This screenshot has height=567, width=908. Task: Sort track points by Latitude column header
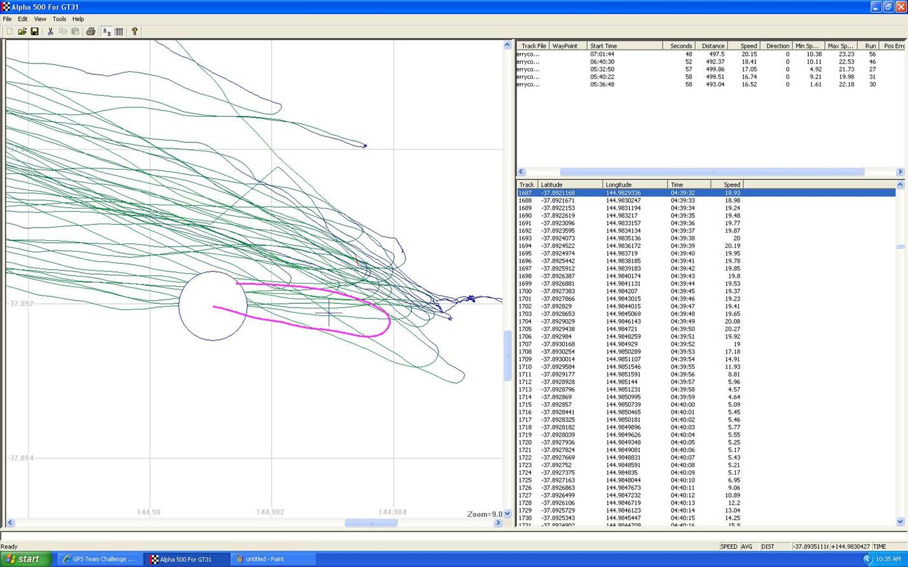click(569, 184)
